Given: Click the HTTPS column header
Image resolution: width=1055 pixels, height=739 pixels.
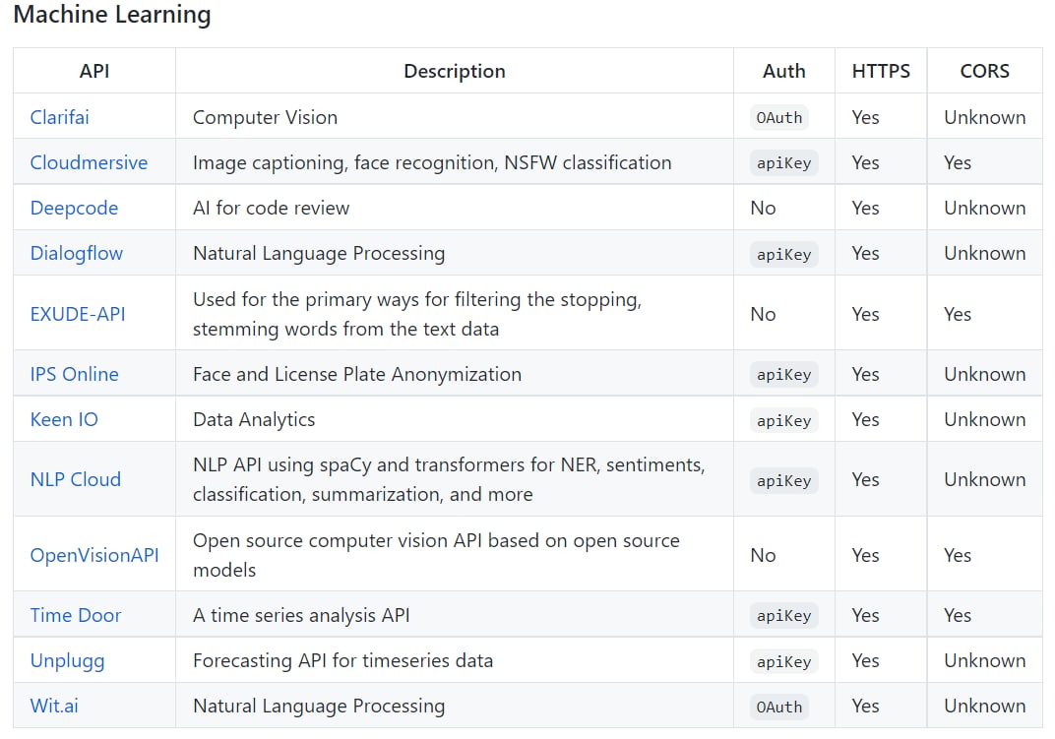Looking at the screenshot, I should (x=881, y=71).
